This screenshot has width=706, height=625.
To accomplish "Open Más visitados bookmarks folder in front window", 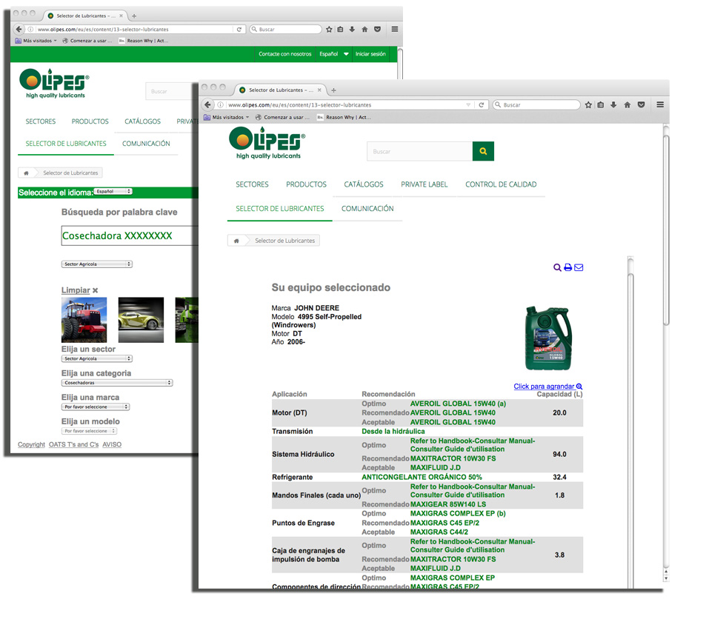I will pos(227,118).
